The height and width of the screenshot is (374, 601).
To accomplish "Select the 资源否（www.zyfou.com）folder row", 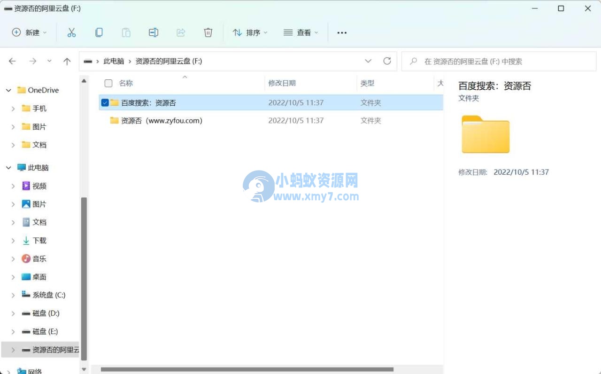I will pyautogui.click(x=271, y=121).
